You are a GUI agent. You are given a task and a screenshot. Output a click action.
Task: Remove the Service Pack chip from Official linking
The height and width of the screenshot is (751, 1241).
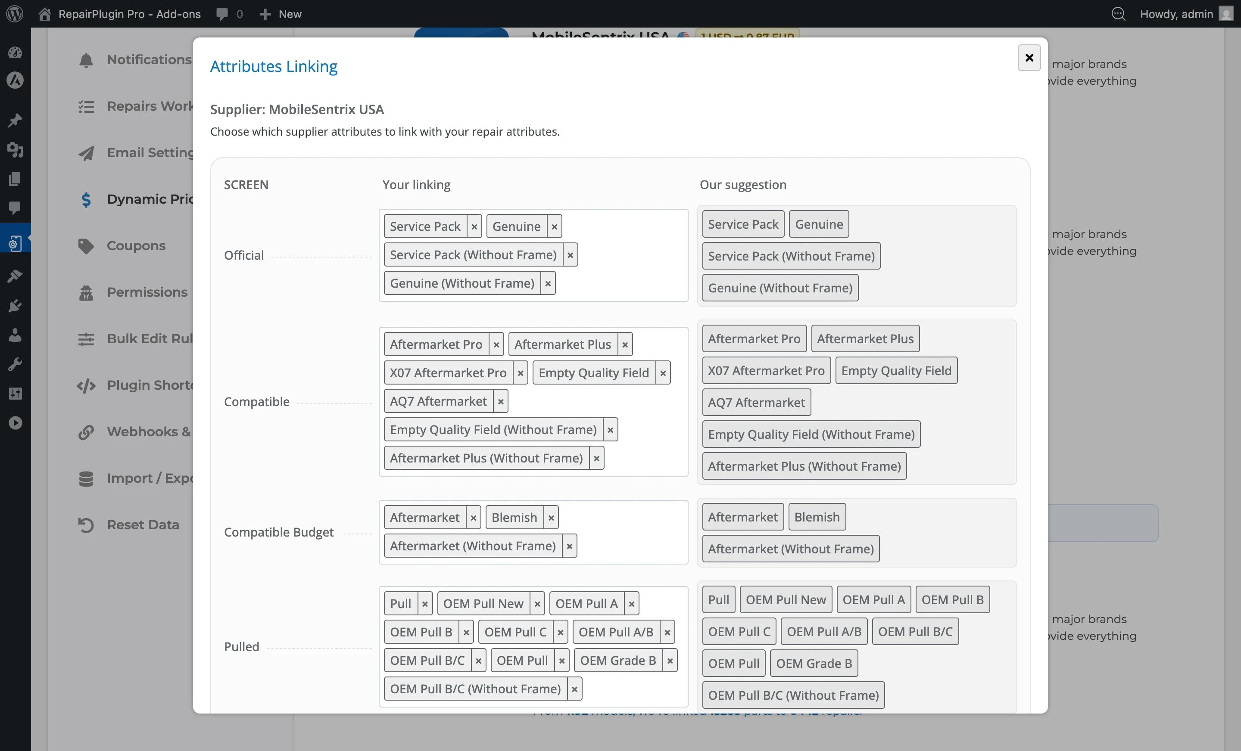click(474, 226)
